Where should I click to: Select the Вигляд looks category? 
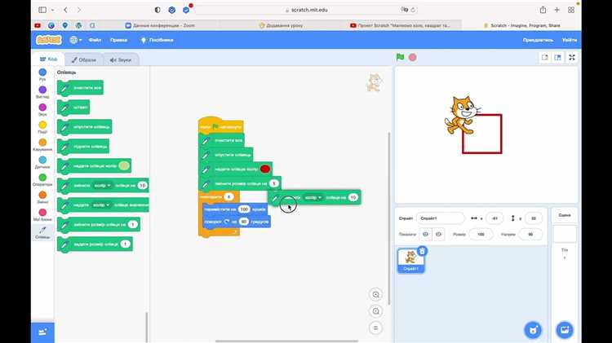42,92
